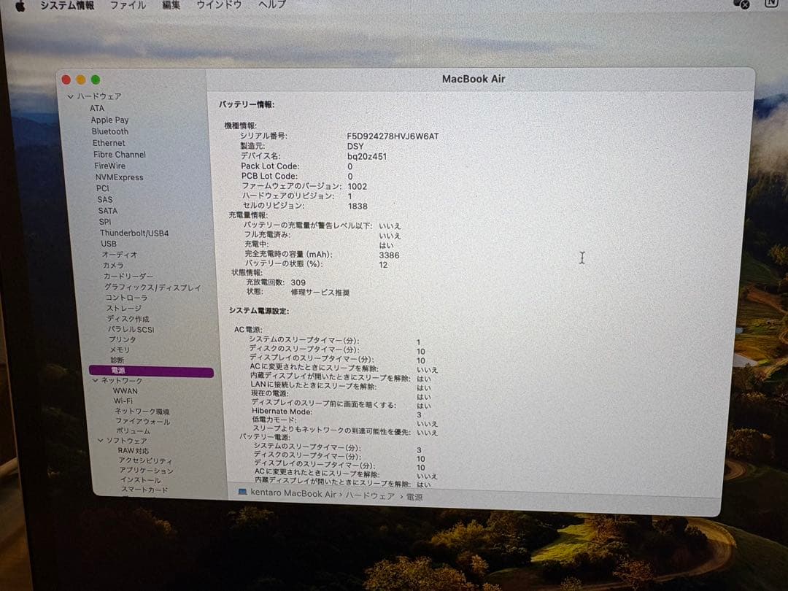
Task: Select ATA in the sidebar
Action: [x=98, y=108]
